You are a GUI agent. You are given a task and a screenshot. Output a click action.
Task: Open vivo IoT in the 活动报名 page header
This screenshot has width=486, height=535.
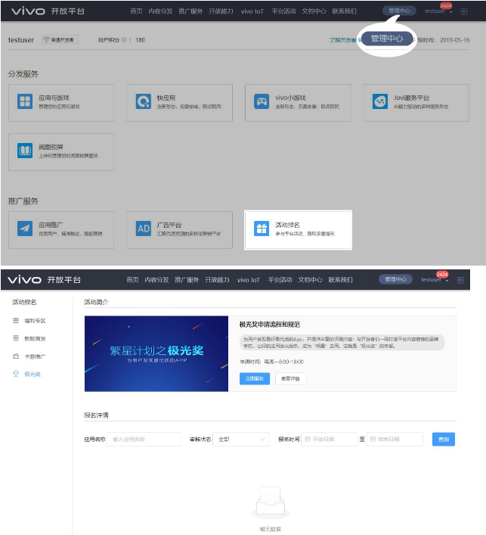[x=249, y=280]
